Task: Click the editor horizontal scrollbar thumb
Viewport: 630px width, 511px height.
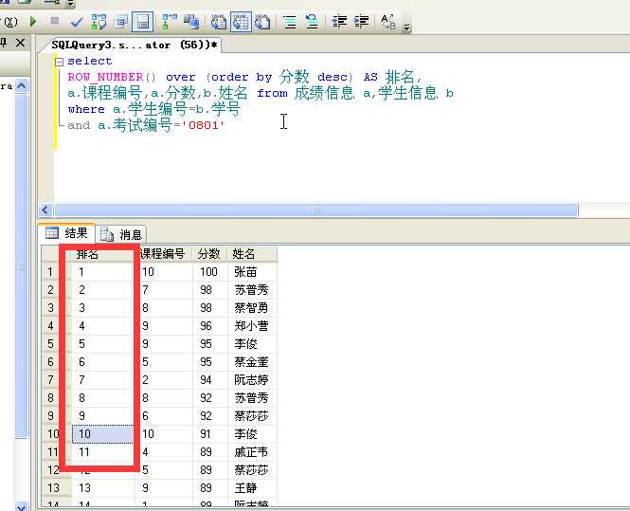Action: point(315,210)
